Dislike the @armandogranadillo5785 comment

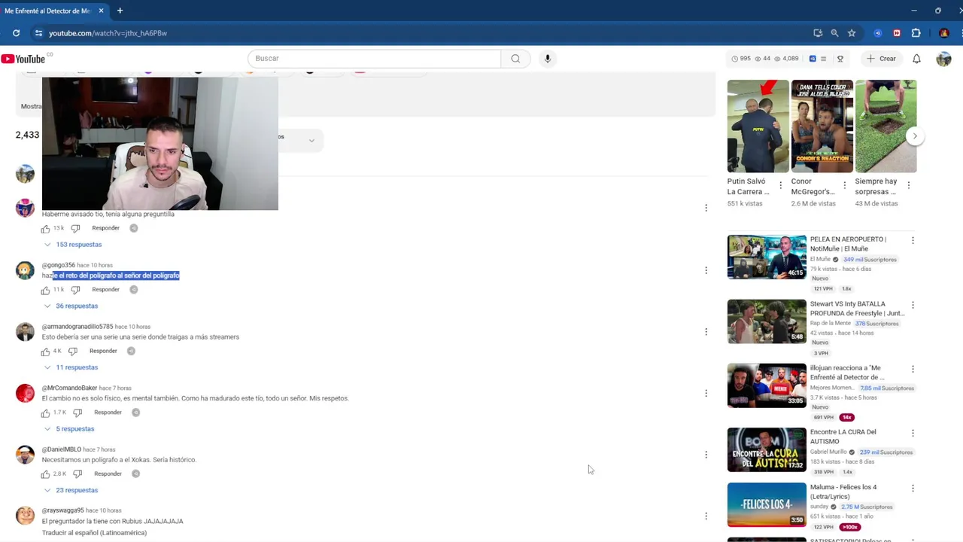pos(73,352)
